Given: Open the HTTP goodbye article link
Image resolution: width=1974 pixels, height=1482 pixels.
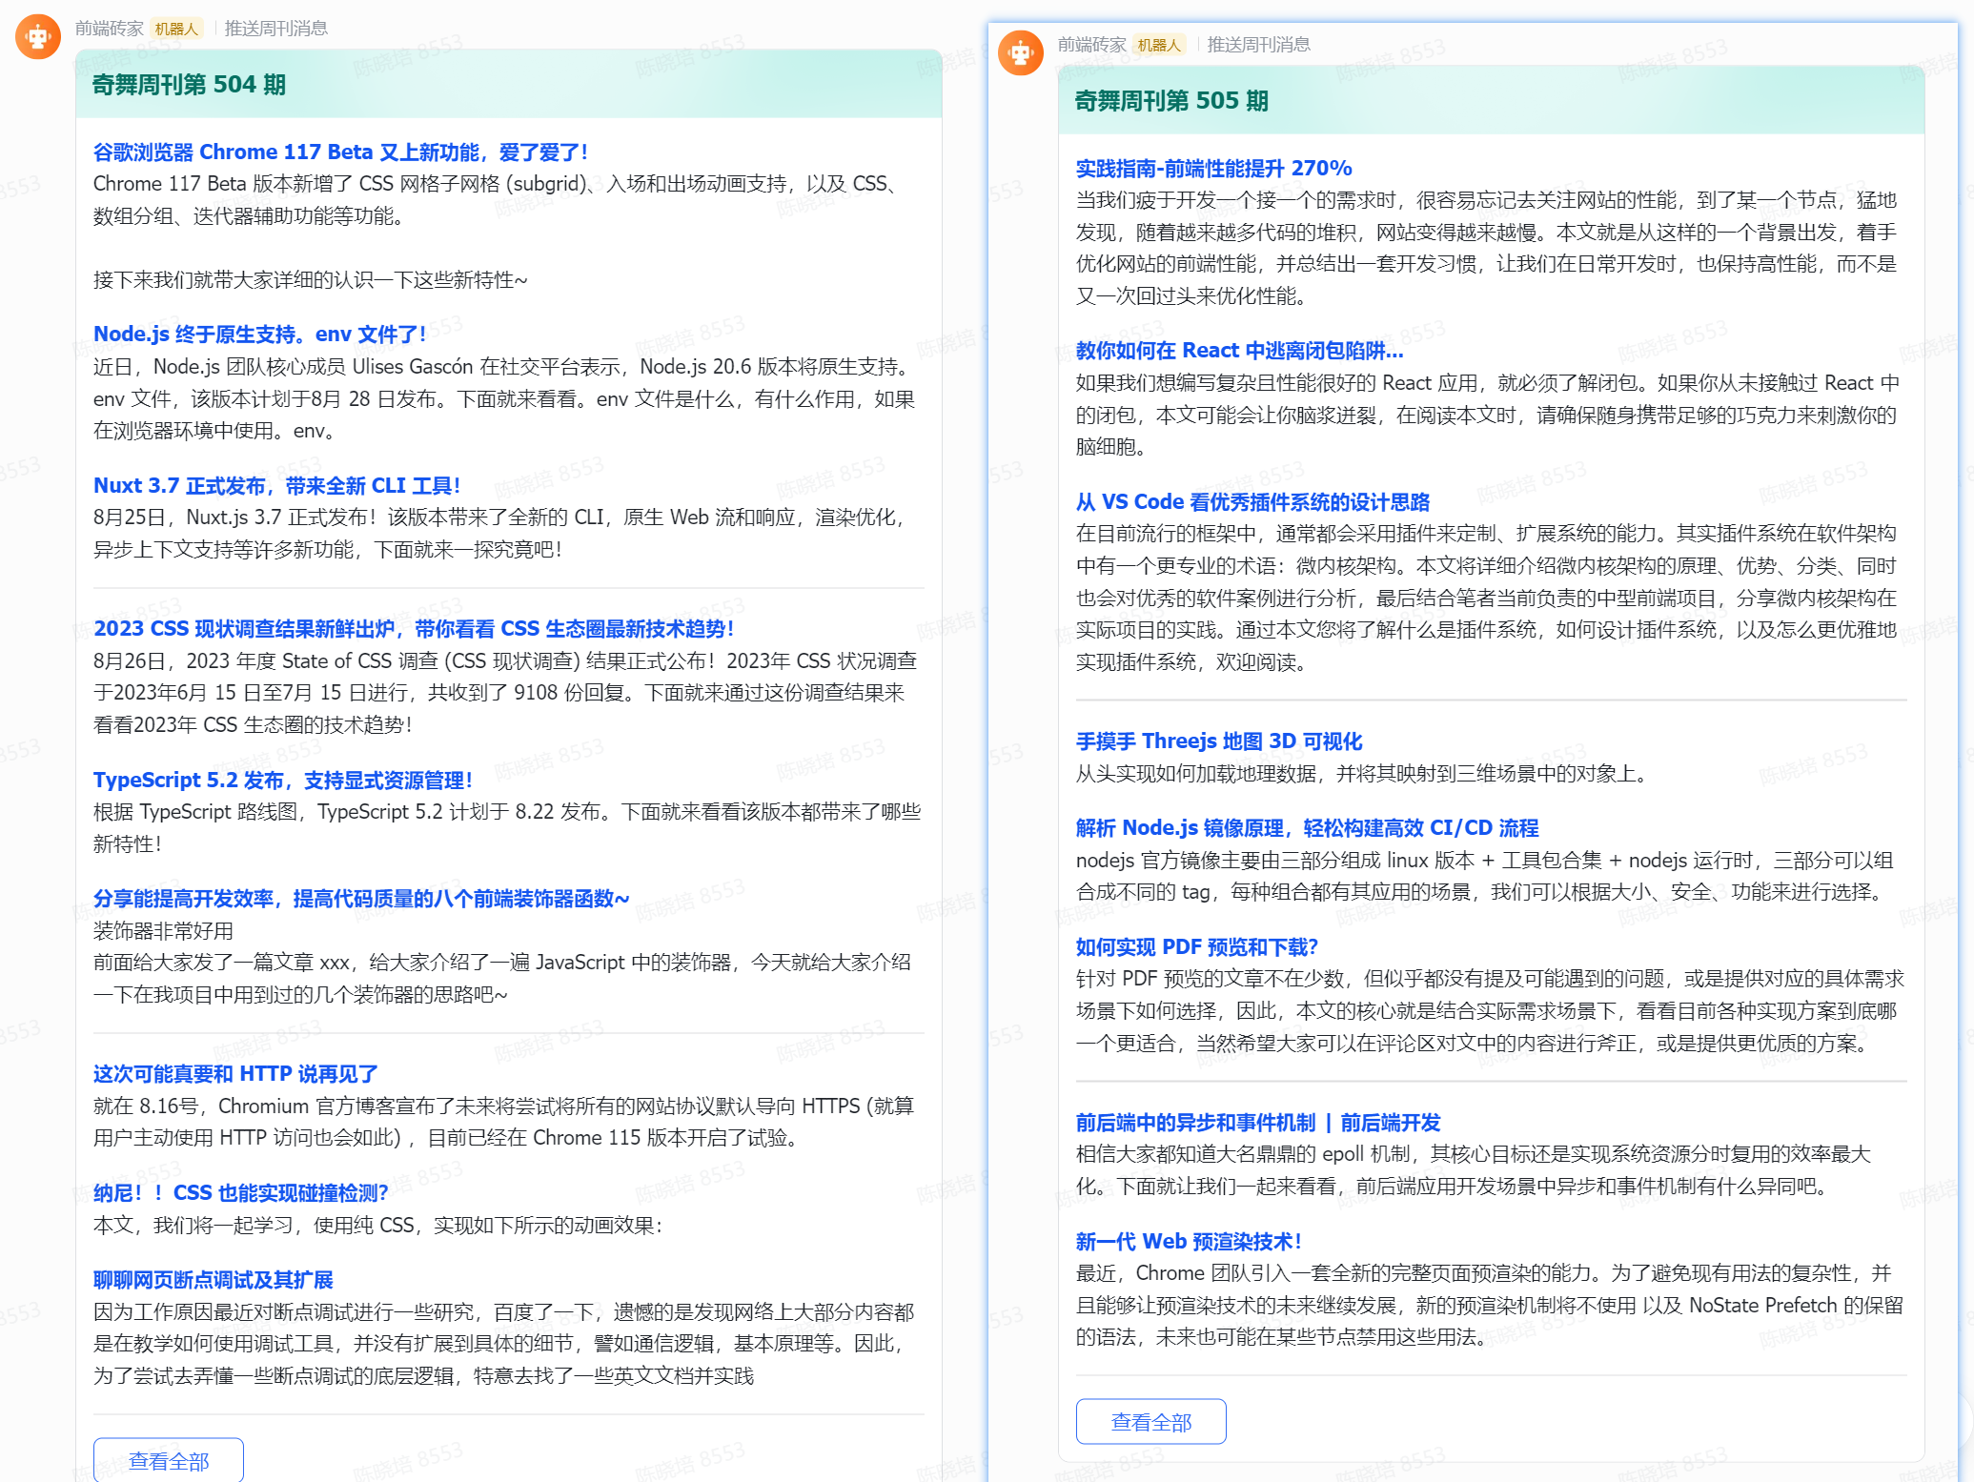Looking at the screenshot, I should point(235,1073).
